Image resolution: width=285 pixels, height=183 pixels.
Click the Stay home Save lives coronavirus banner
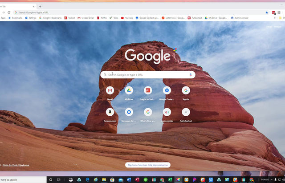click(x=148, y=165)
